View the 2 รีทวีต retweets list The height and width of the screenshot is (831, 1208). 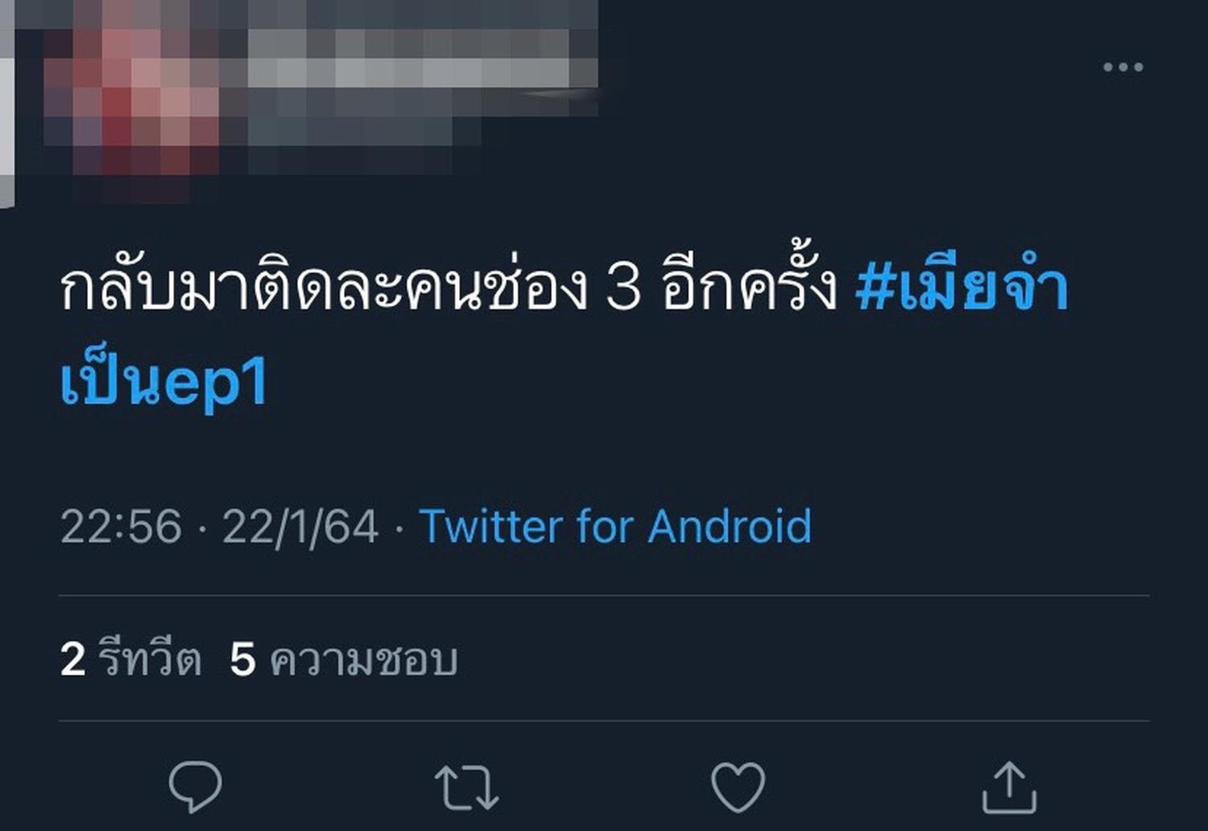(130, 659)
